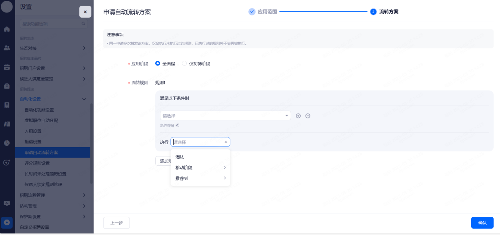Image resolution: width=500 pixels, height=235 pixels.
Task: Click the 确认 confirm button
Action: pos(482,223)
